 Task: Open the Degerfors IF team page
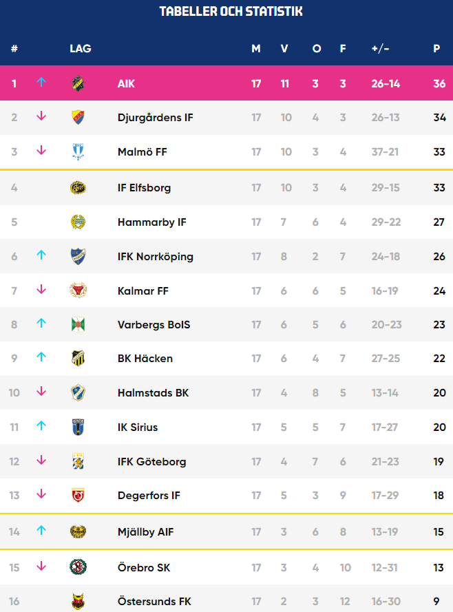click(149, 496)
